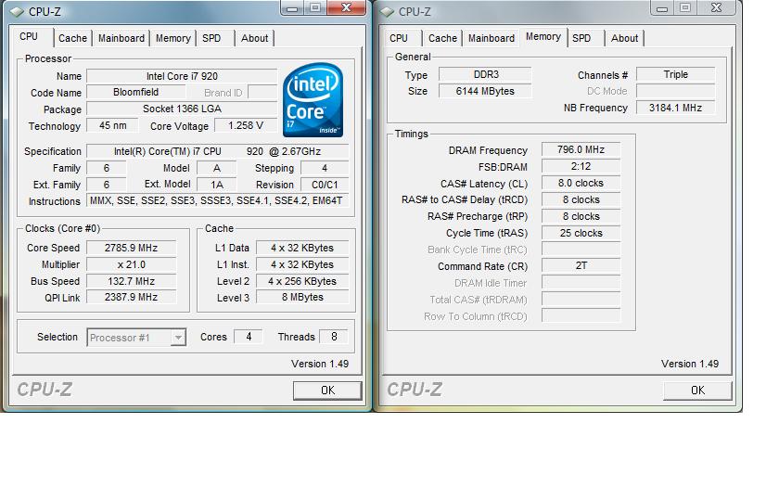Click the Level 2 value 4 x 256 KBytes
The width and height of the screenshot is (779, 487).
302,281
